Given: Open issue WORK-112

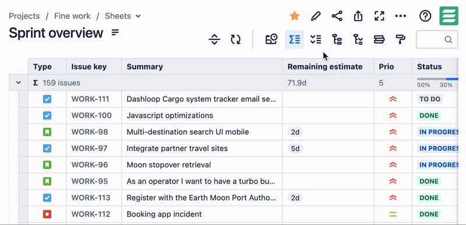Looking at the screenshot, I should pos(91,214).
